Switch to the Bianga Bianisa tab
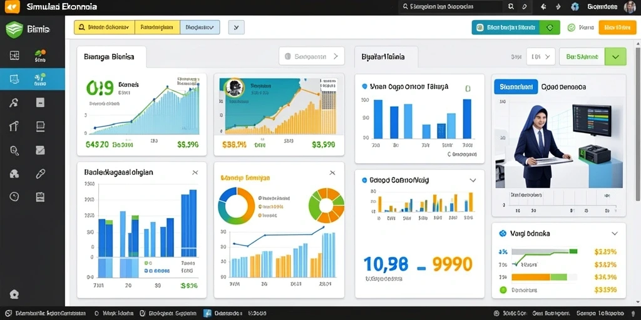Viewport: 641px width, 320px height. click(111, 57)
